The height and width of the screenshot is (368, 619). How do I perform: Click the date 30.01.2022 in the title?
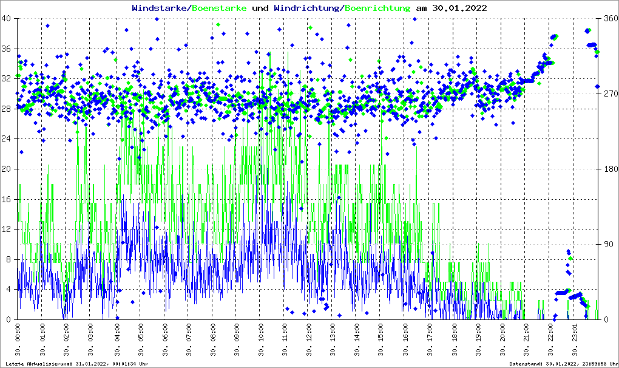(459, 8)
